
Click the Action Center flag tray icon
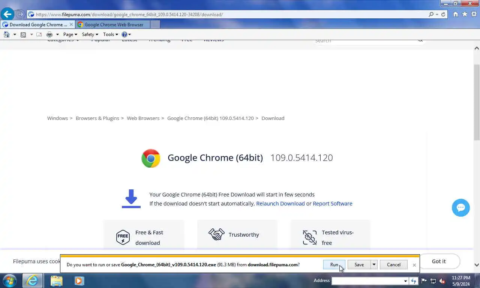pyautogui.click(x=424, y=281)
